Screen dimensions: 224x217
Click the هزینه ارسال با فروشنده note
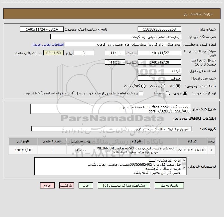[163, 169]
